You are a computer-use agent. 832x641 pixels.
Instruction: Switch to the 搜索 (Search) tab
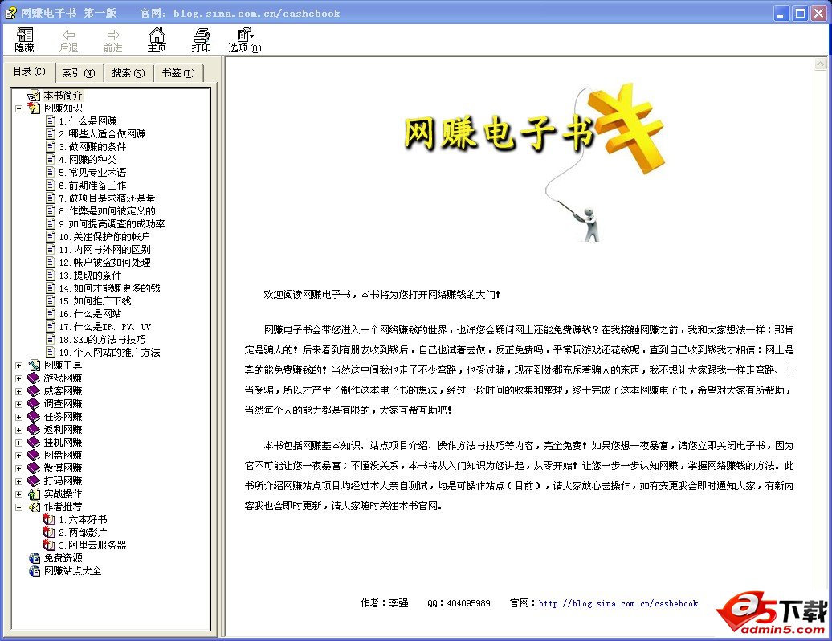[128, 73]
